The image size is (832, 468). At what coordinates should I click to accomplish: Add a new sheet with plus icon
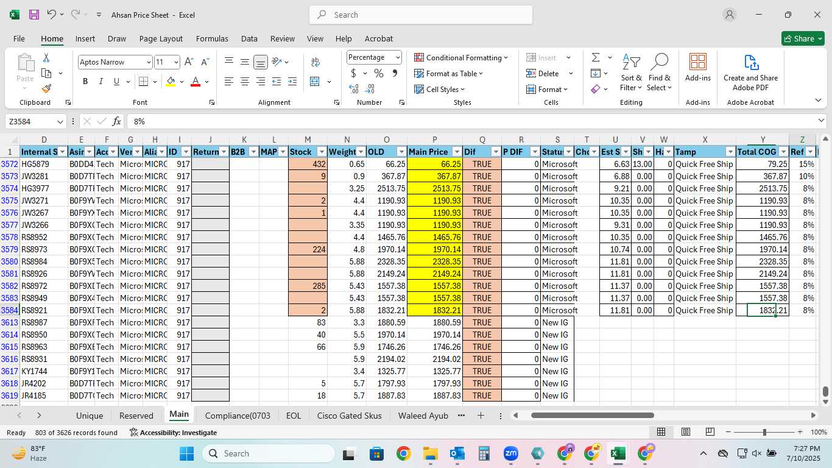pos(481,416)
